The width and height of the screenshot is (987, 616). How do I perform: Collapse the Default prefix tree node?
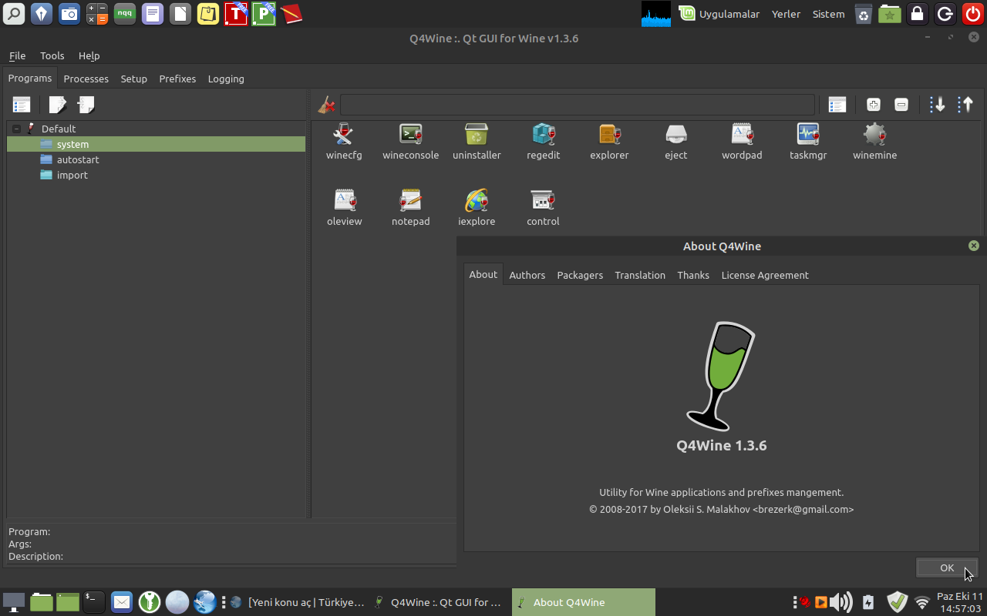tap(16, 129)
